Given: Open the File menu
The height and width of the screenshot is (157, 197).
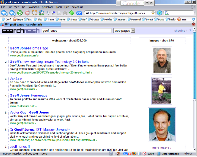Looking at the screenshot, I should click(x=3, y=7).
